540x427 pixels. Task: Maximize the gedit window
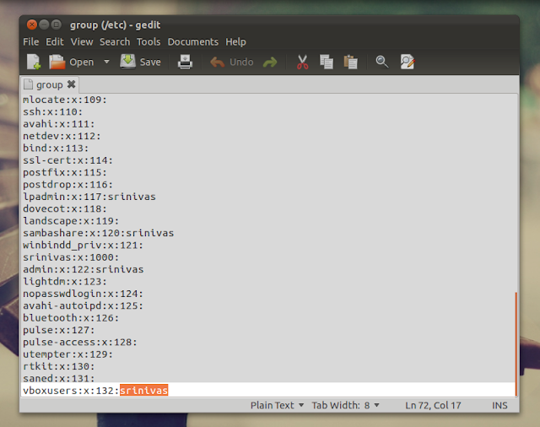tap(57, 24)
